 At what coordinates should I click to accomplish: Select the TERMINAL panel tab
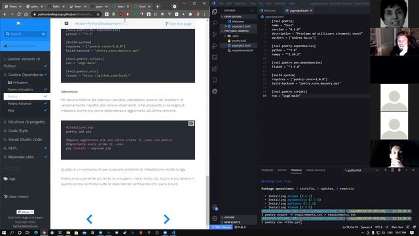(297, 170)
